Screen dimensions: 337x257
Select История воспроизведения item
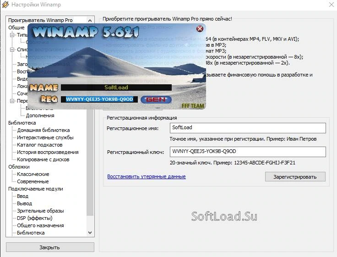point(48,152)
